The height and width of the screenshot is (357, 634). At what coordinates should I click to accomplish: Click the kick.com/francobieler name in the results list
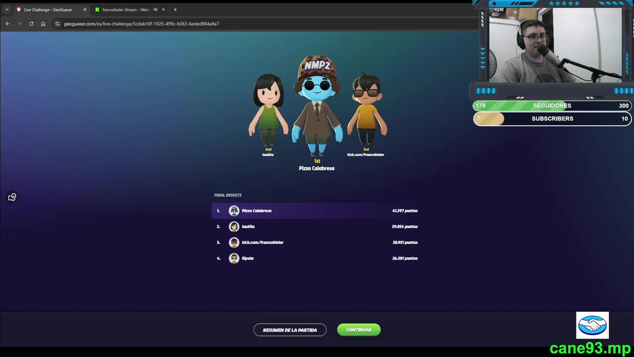(x=263, y=242)
